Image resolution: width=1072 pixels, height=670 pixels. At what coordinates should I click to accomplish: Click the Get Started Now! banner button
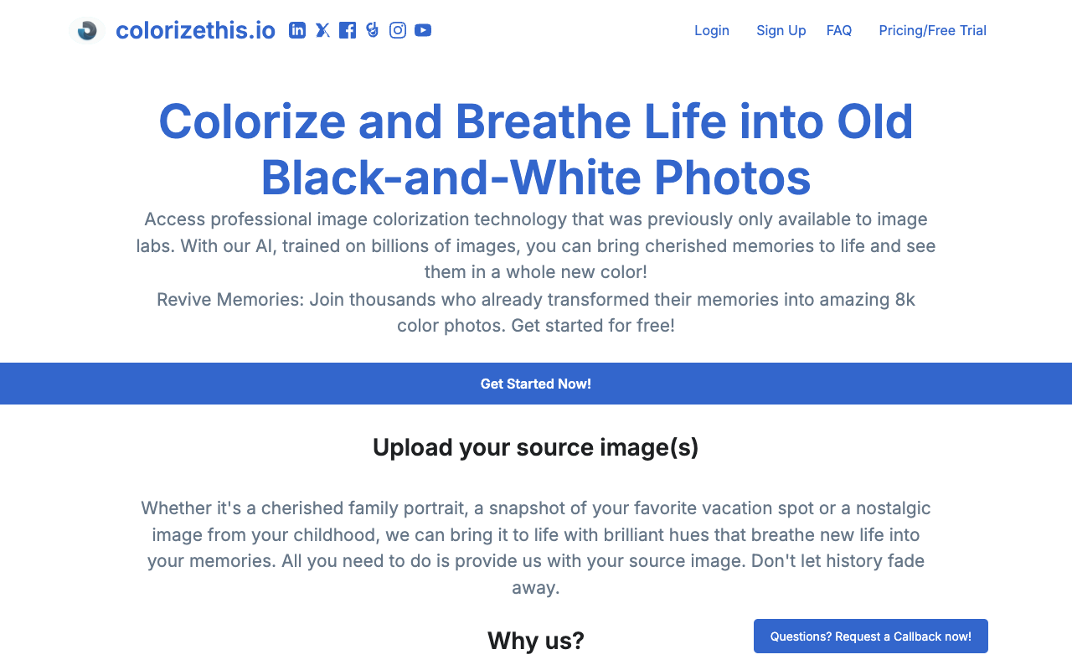coord(536,384)
